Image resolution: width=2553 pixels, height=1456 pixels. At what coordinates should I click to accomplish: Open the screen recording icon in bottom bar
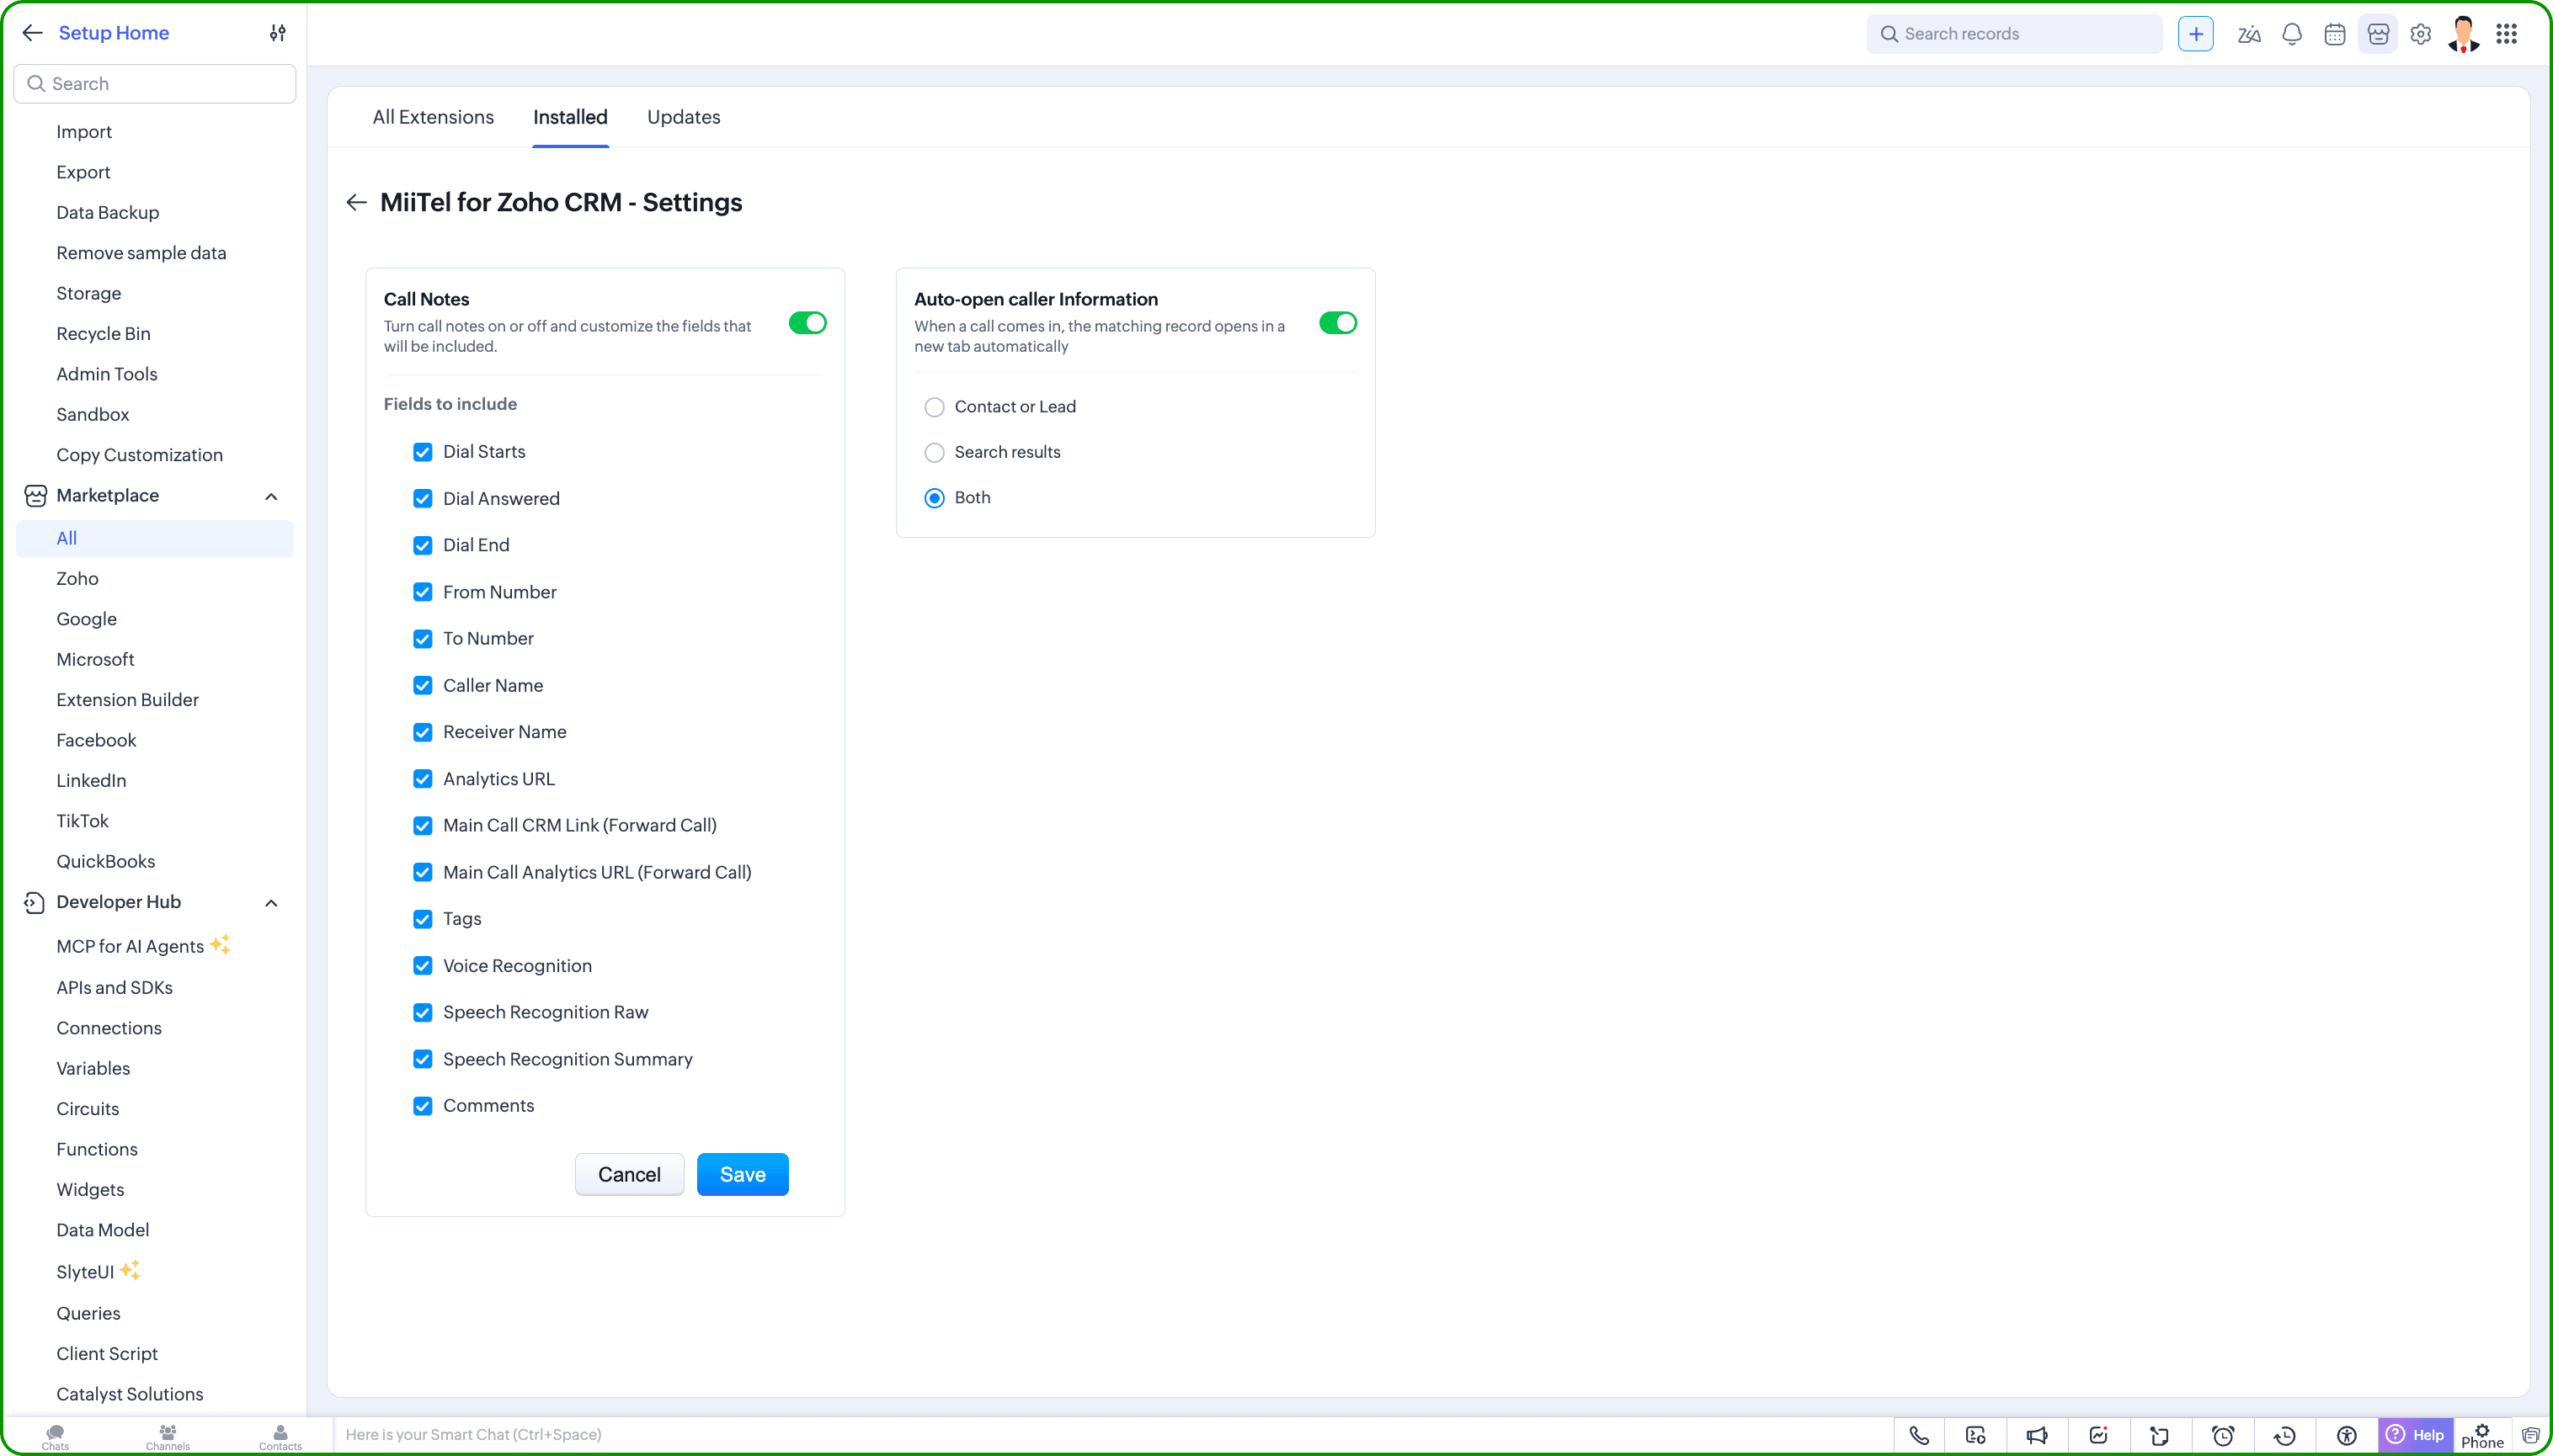point(1975,1436)
